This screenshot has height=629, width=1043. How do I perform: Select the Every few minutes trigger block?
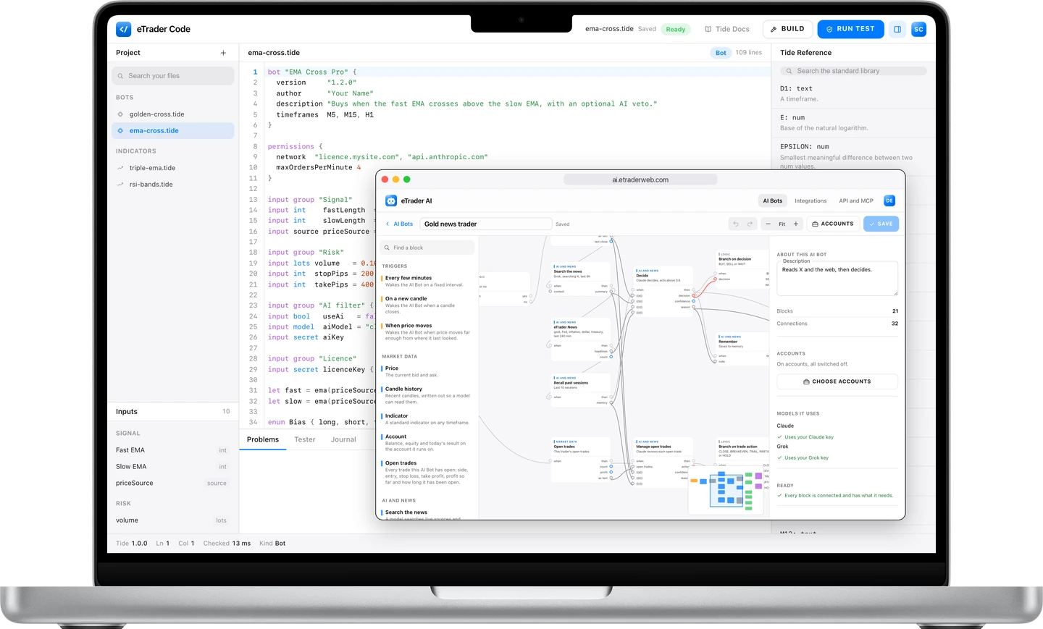coord(427,281)
